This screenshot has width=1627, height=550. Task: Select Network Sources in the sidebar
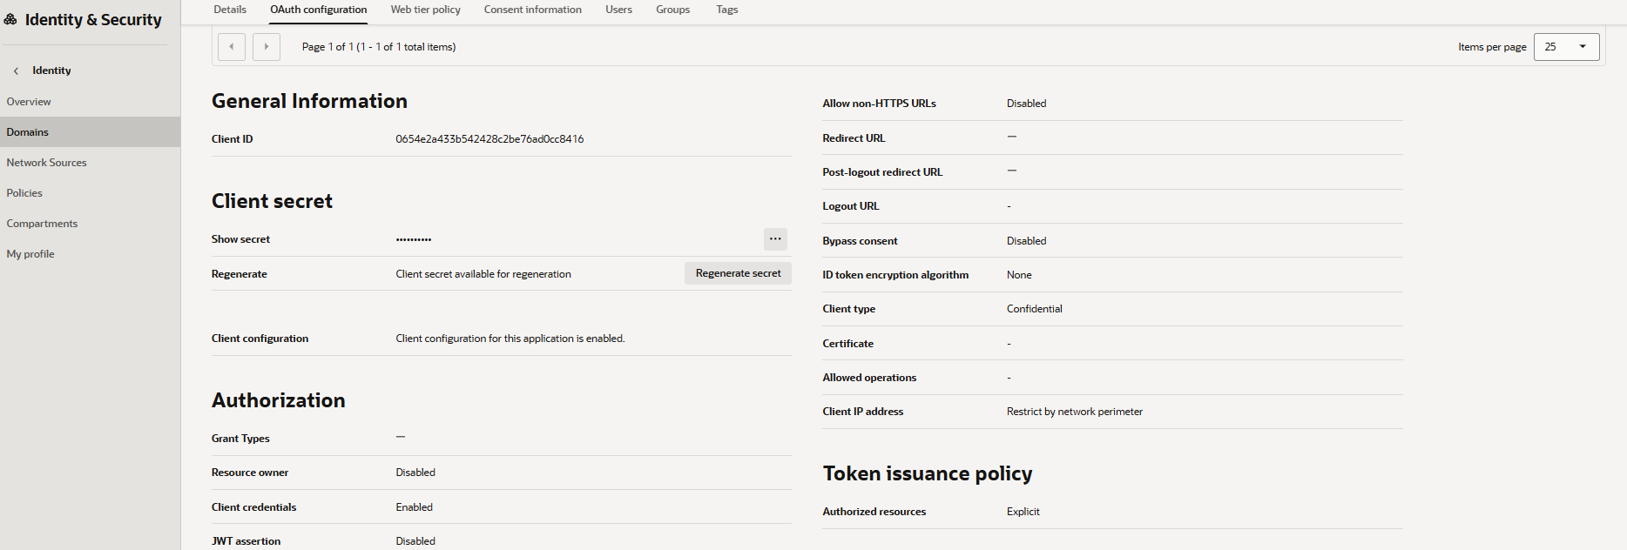[x=46, y=163]
